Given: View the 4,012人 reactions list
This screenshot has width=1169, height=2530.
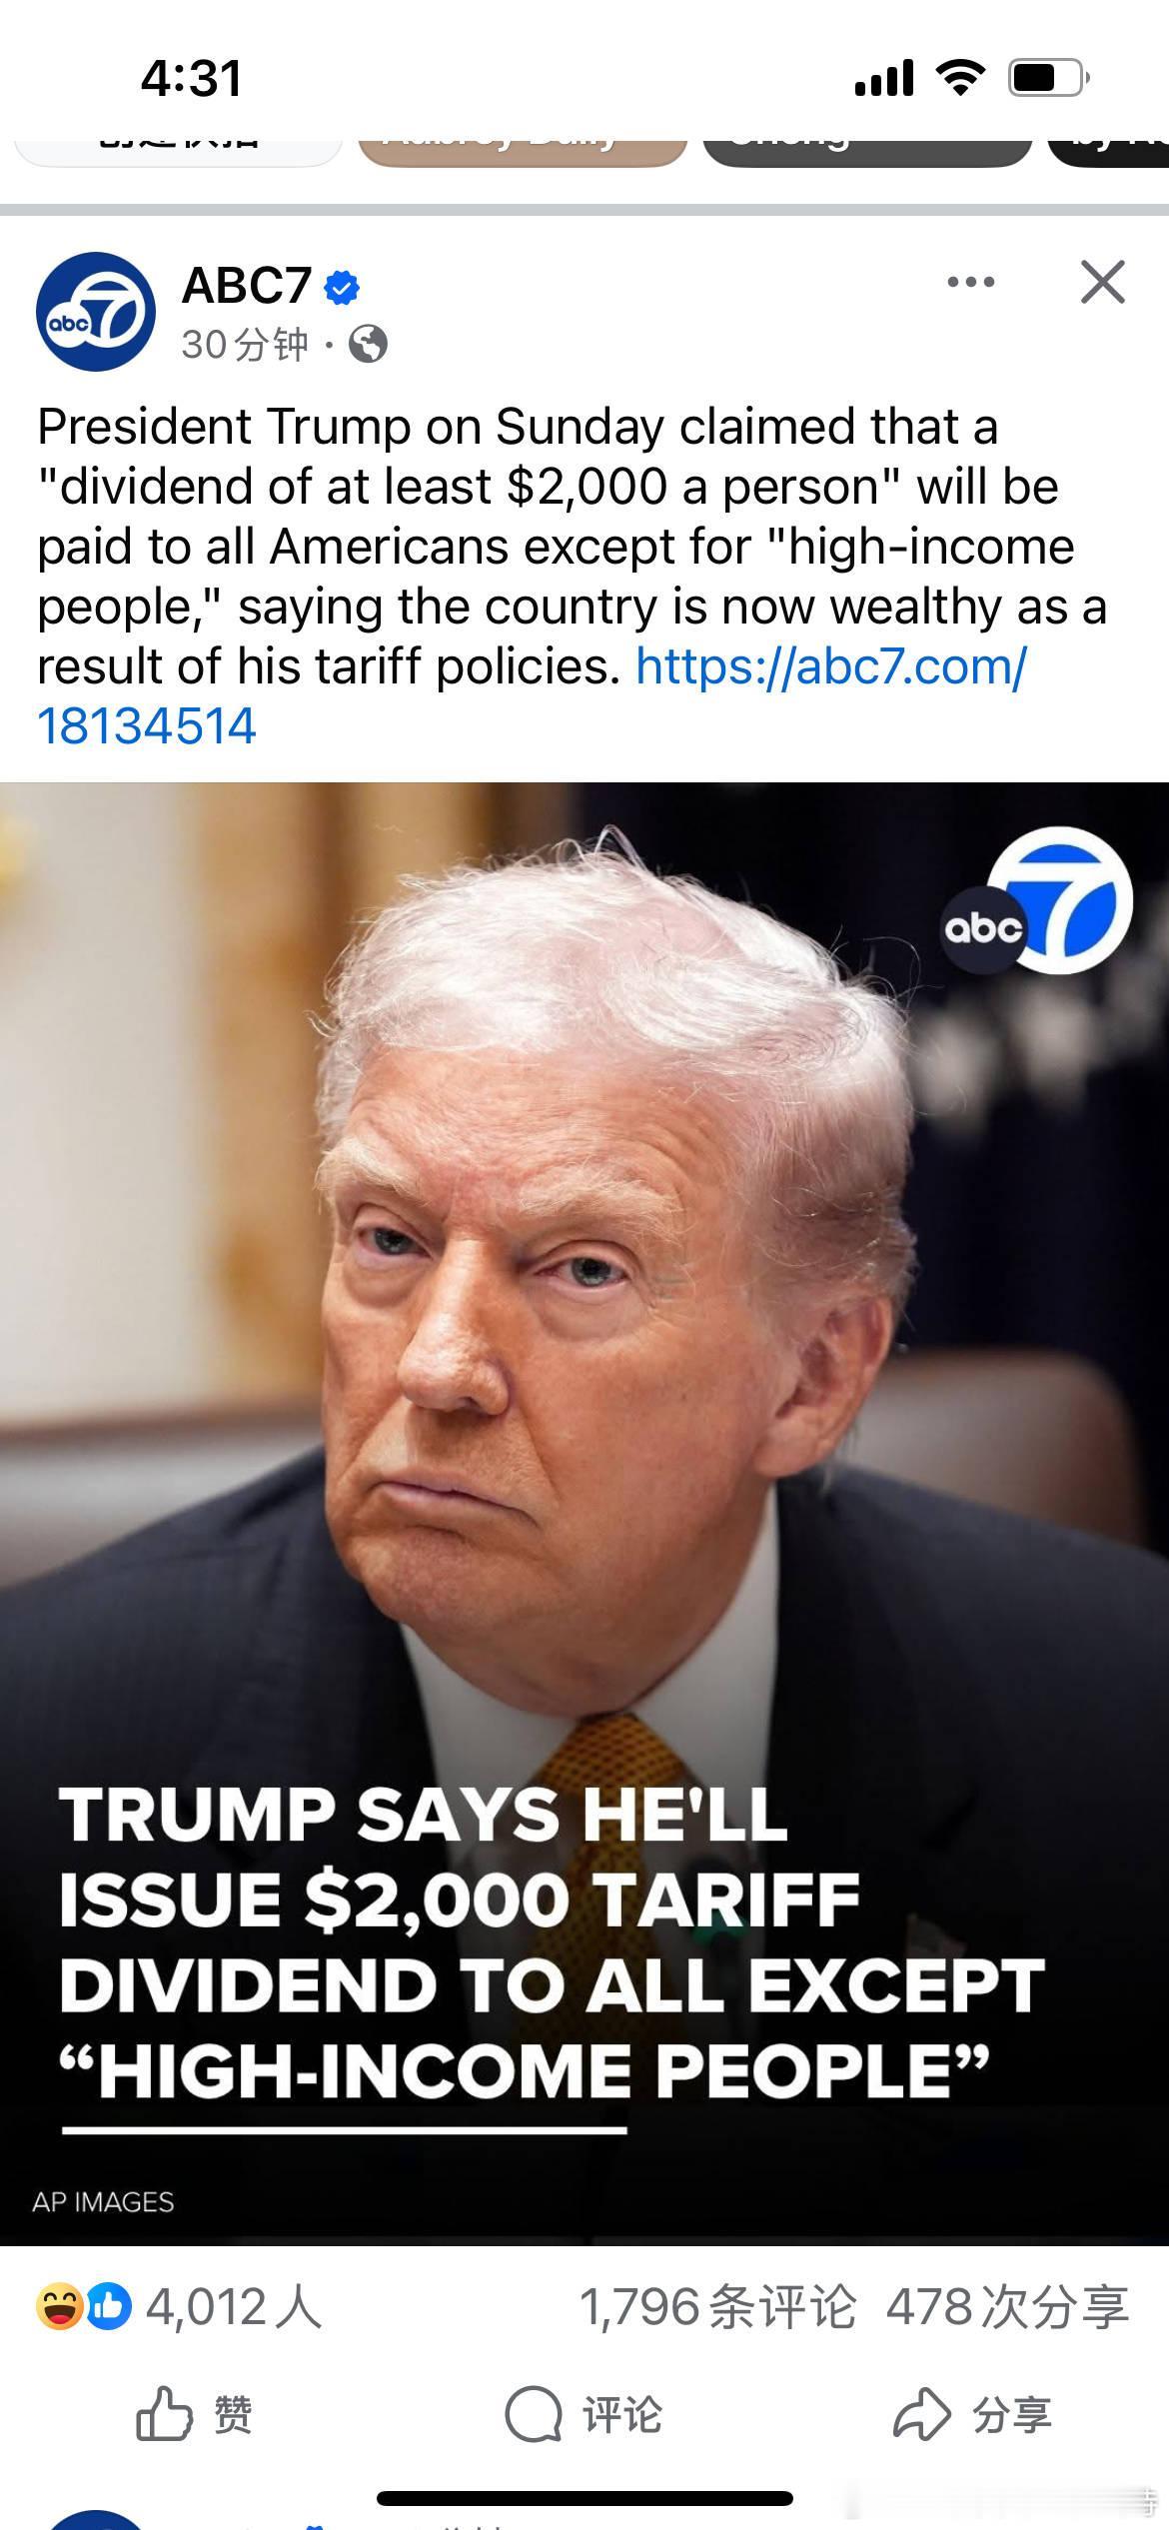Looking at the screenshot, I should click(x=234, y=2307).
